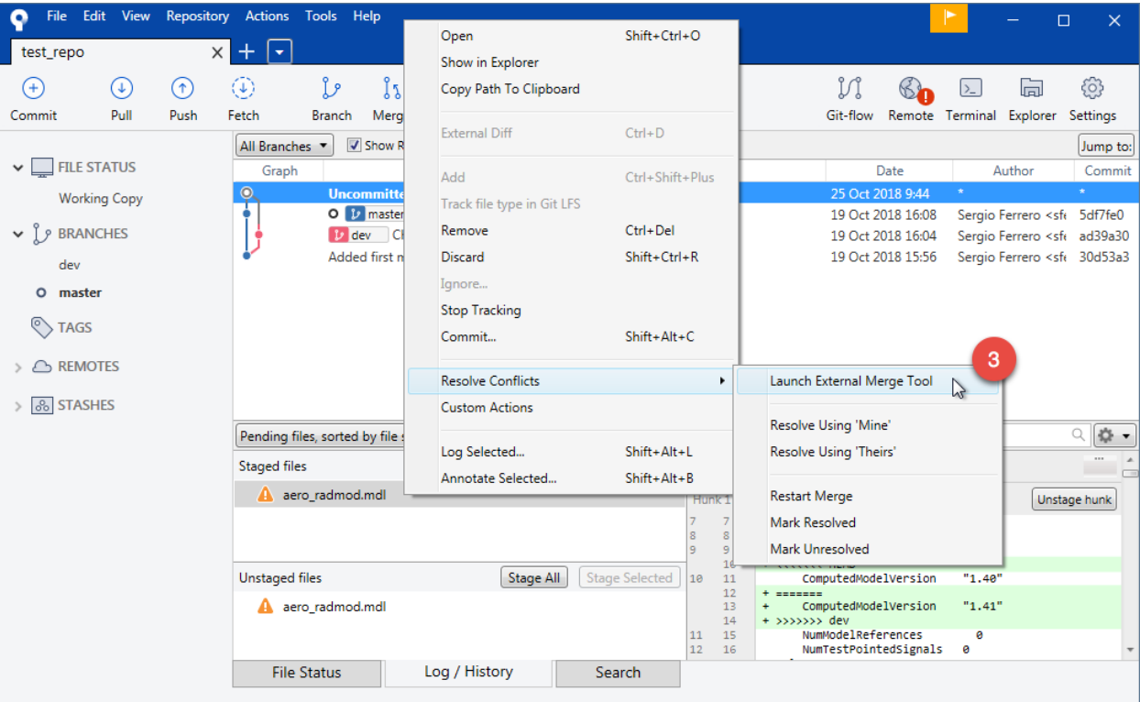Screen dimensions: 1140x702
Task: Choose Copy Path To Clipboard
Action: tap(570, 89)
